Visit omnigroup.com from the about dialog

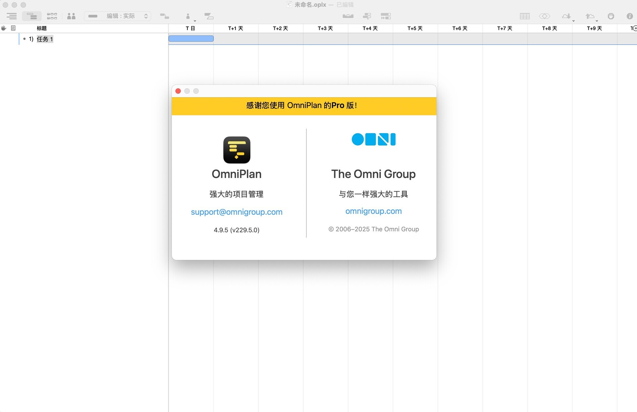tap(373, 211)
